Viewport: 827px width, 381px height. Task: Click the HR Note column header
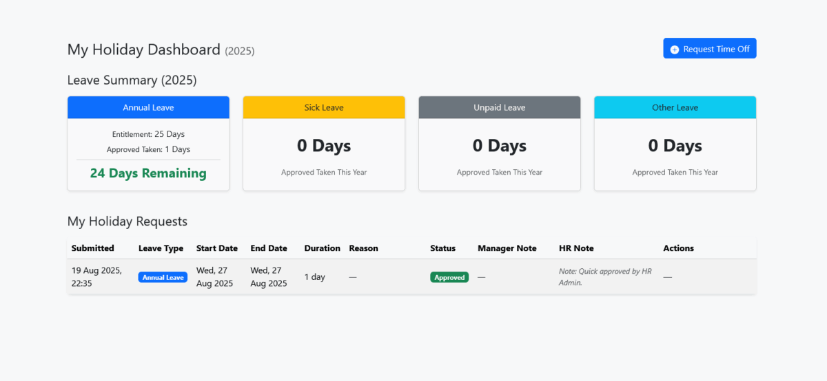pos(576,248)
